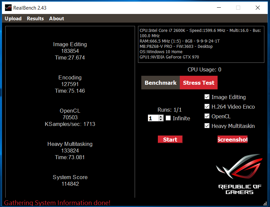
Task: Open the Results menu
Action: click(35, 19)
